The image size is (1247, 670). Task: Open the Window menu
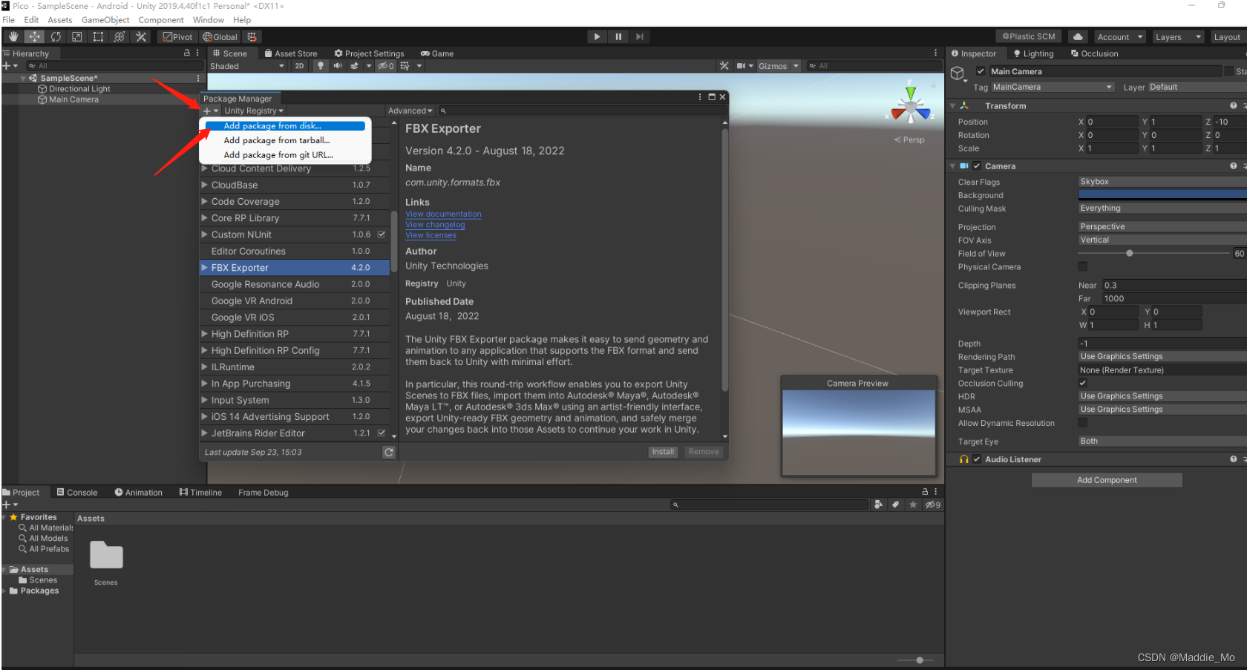pyautogui.click(x=209, y=20)
